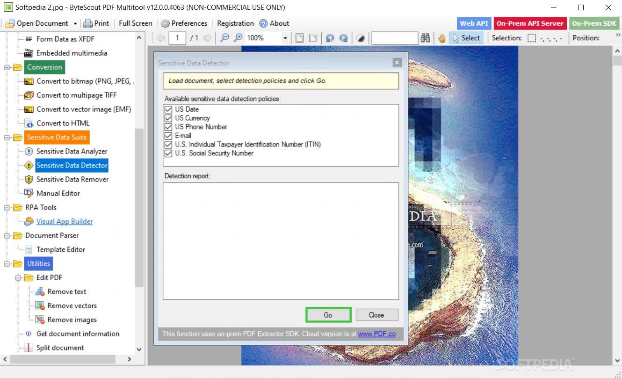
Task: Click the search text input field
Action: point(394,38)
